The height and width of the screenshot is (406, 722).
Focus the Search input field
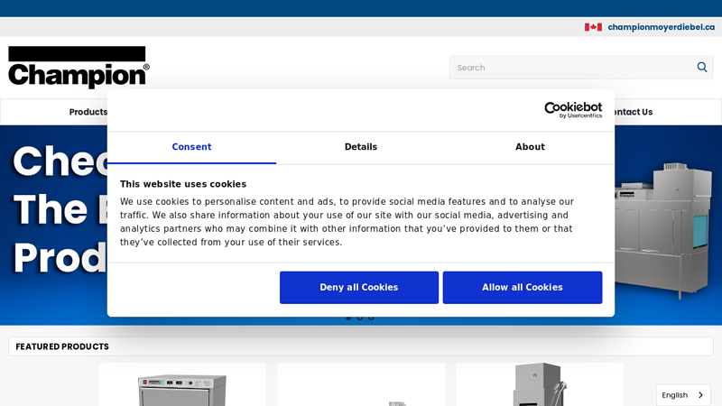(x=569, y=68)
